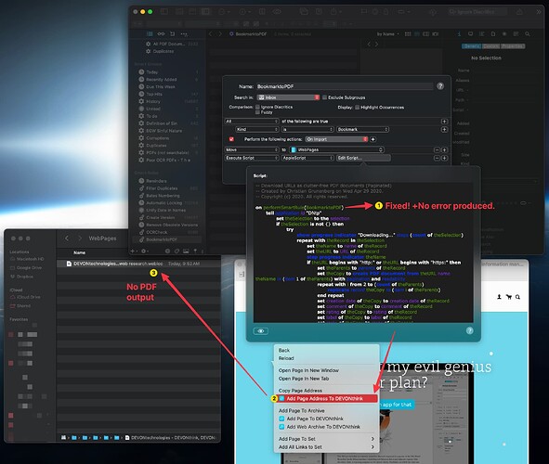Click the help button beside the Name field
This screenshot has height=464, width=549.
(440, 86)
